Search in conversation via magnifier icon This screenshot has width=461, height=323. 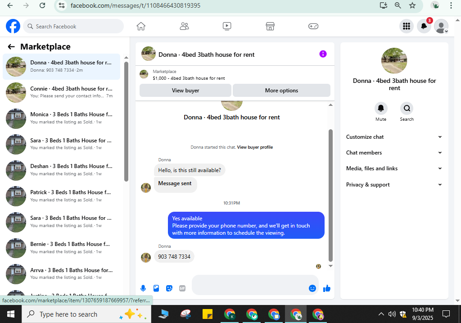(x=407, y=108)
